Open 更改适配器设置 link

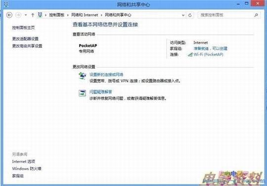(x=25, y=39)
